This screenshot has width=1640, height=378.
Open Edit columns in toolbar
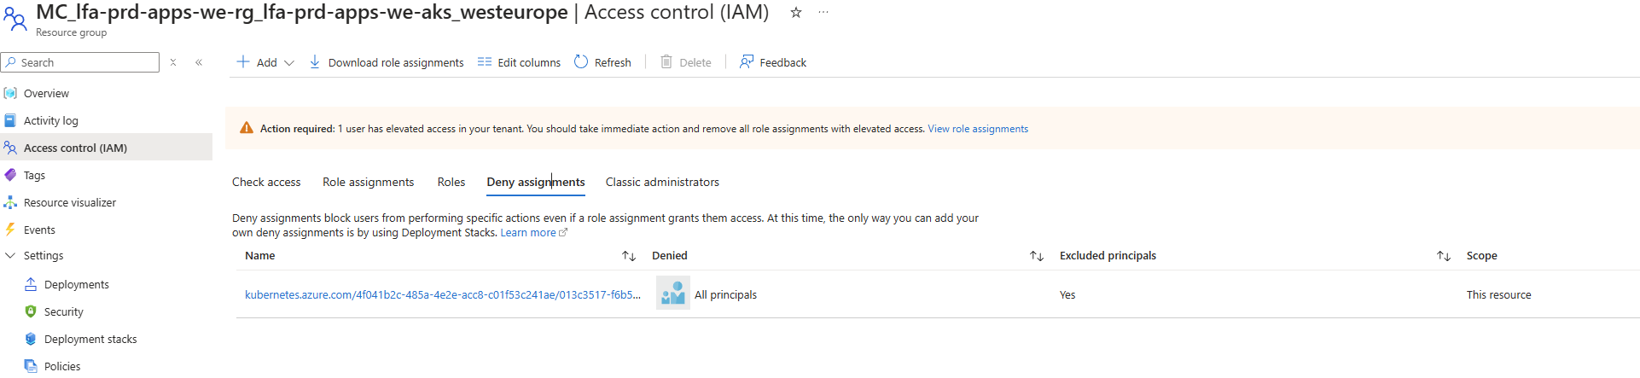click(519, 62)
